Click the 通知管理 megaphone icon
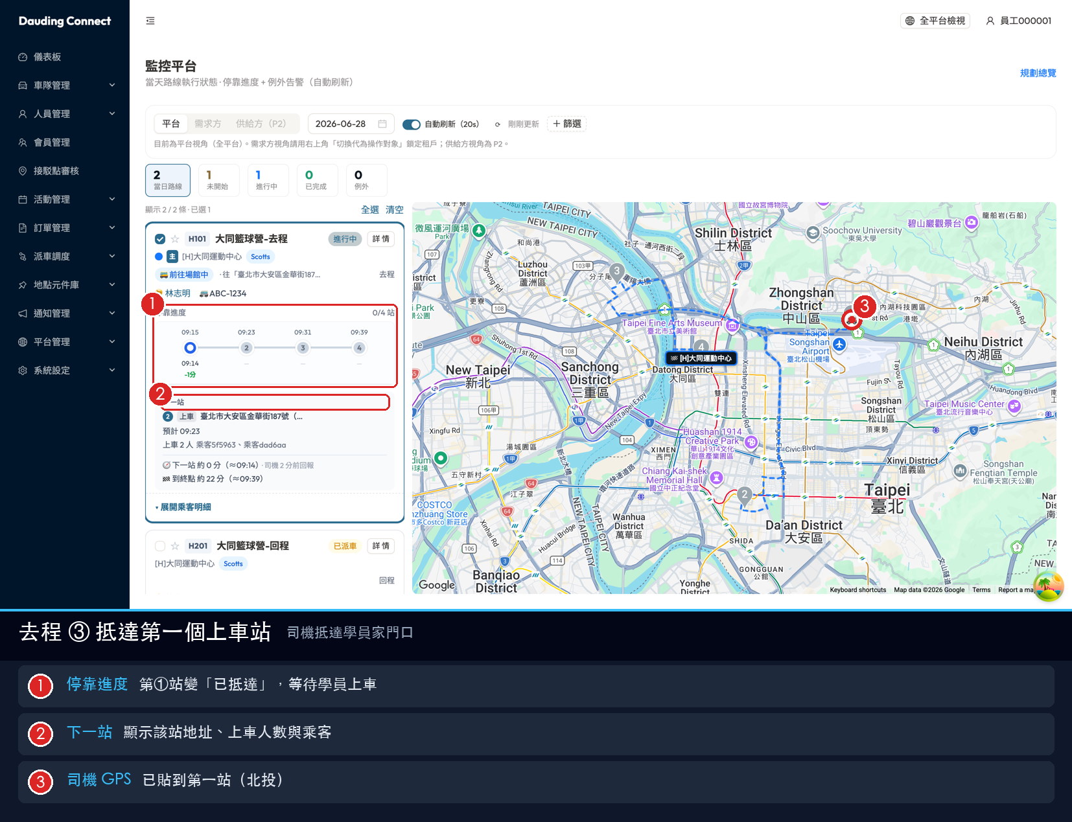 click(x=23, y=314)
